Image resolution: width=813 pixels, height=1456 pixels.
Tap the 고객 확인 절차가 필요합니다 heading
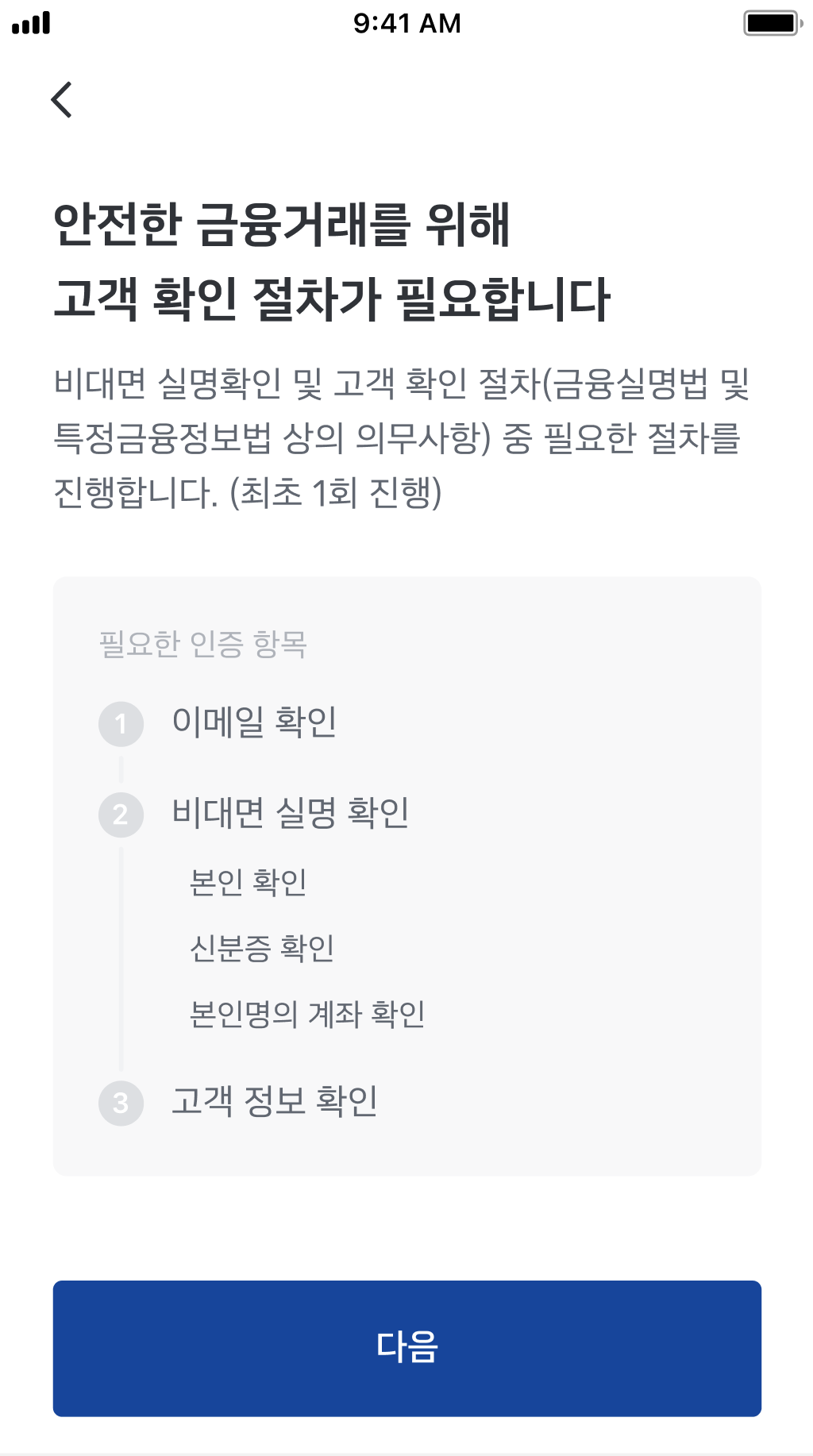coord(332,299)
